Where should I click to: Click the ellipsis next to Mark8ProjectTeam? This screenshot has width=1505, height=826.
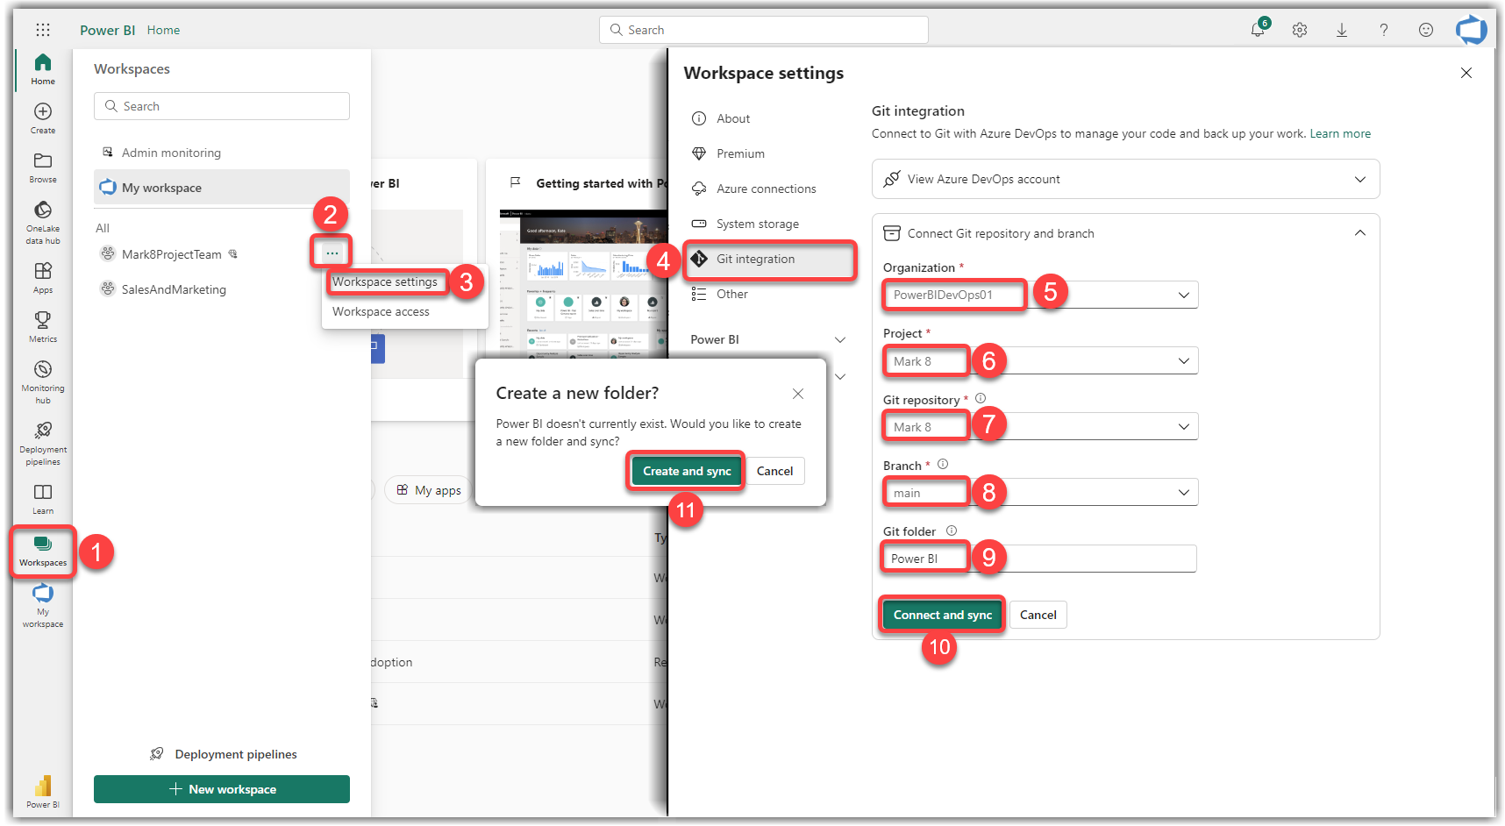tap(332, 253)
